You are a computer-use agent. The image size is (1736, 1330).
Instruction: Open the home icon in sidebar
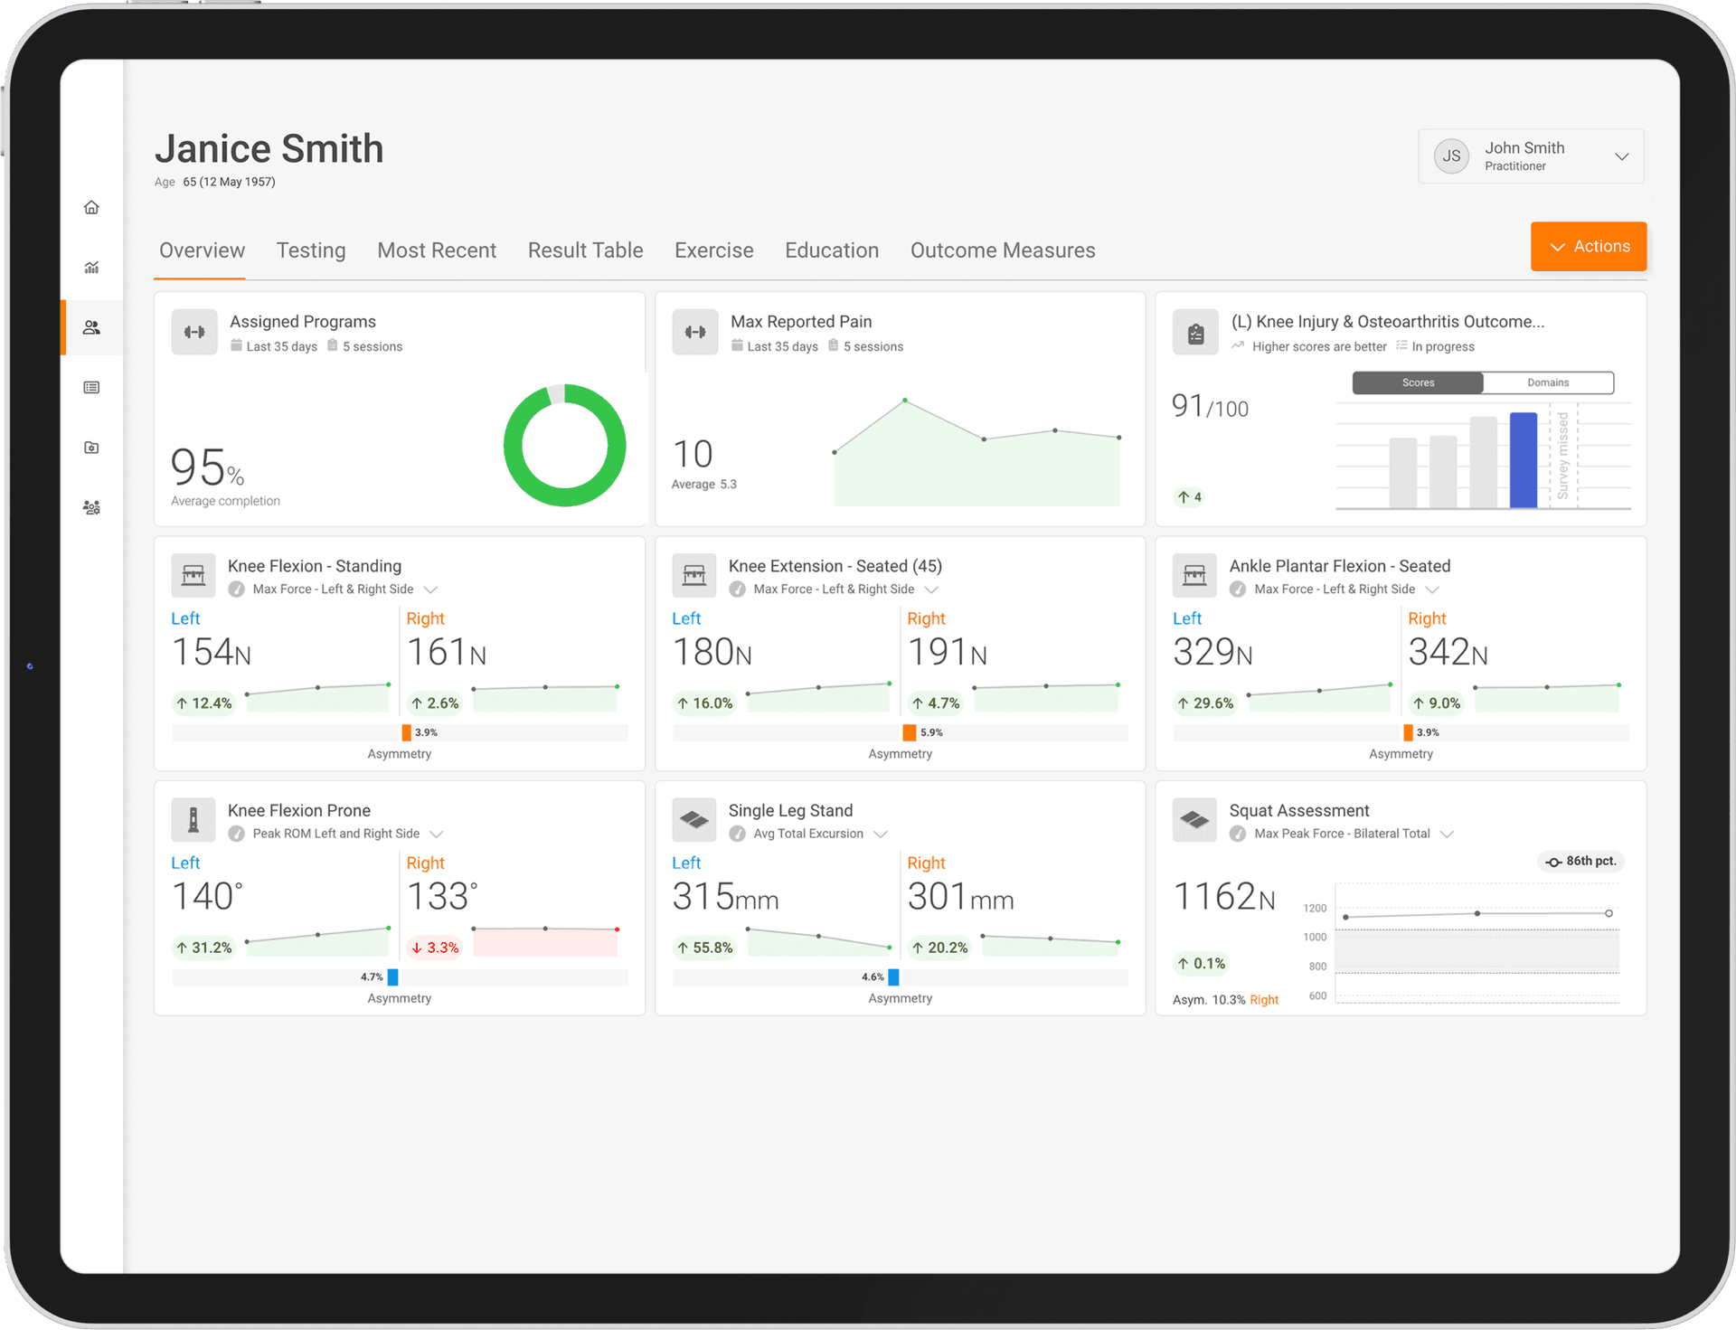pyautogui.click(x=91, y=207)
